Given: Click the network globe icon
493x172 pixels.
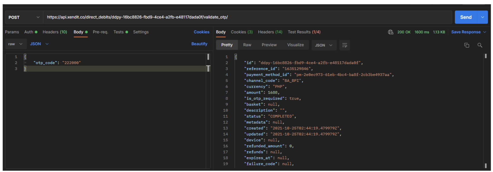Looking at the screenshot, I should [x=391, y=32].
